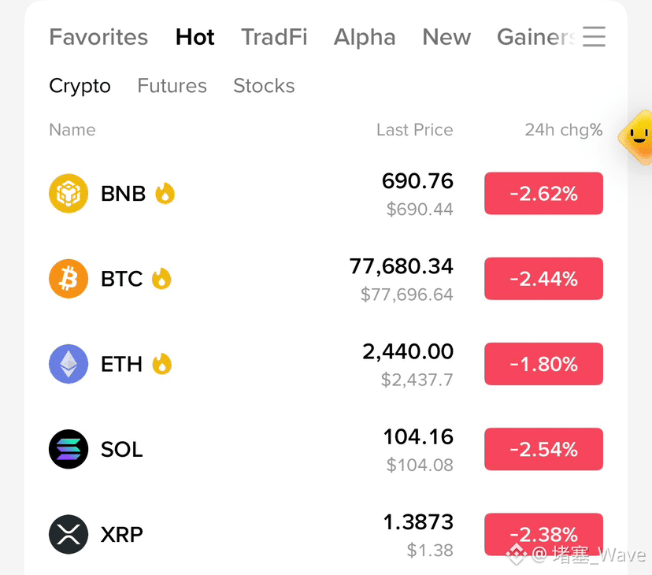Switch to the Favorites tab
This screenshot has height=575, width=652.
click(98, 37)
